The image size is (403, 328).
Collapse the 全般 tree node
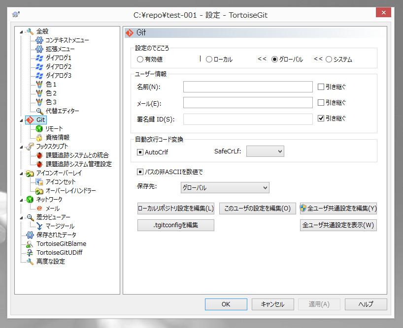pos(21,32)
